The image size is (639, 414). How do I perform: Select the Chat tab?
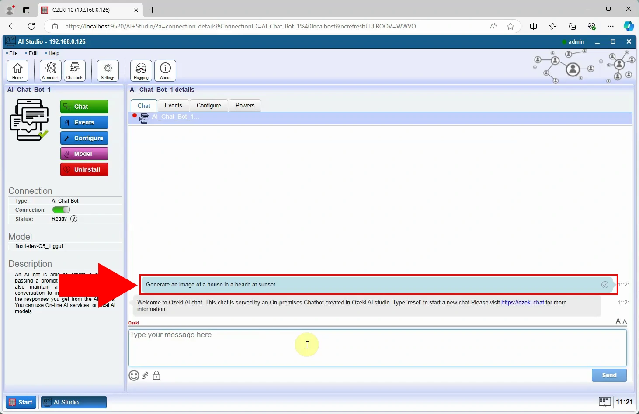[x=144, y=106]
